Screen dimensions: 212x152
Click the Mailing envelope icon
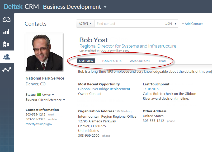click(117, 111)
